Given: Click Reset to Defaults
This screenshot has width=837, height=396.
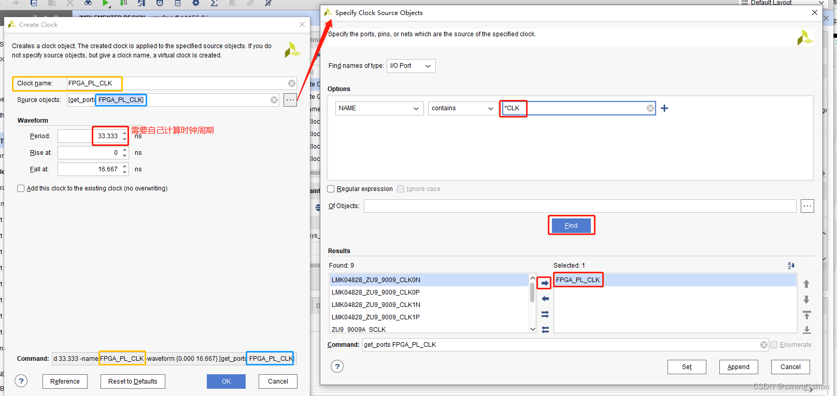Looking at the screenshot, I should [x=133, y=382].
